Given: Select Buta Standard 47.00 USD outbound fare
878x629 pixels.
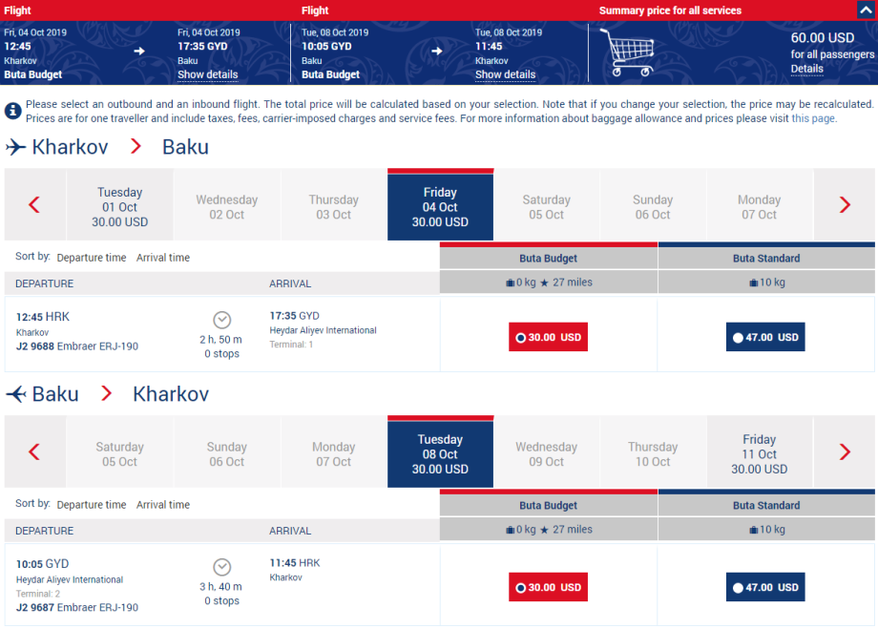Looking at the screenshot, I should click(764, 337).
